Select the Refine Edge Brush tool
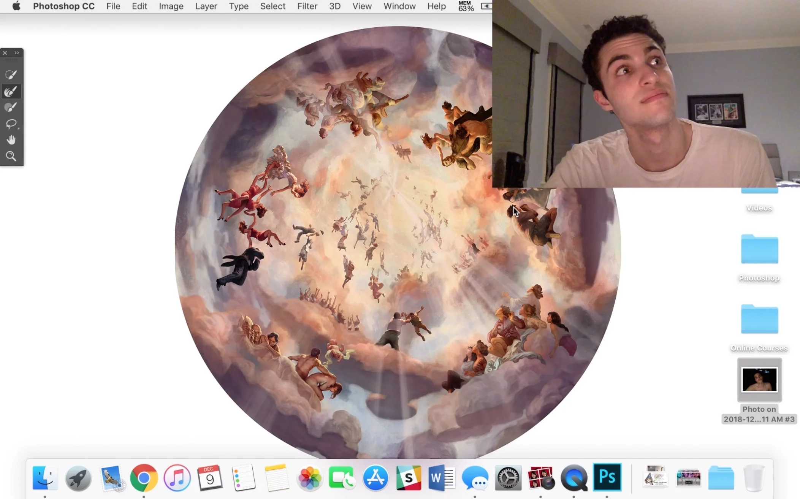 pos(11,91)
